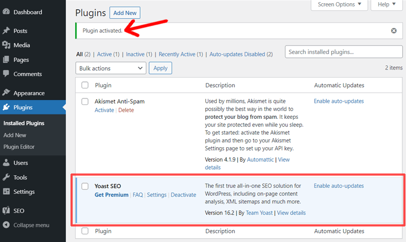Activate Akismet Anti-Spam plugin
This screenshot has height=242, width=406.
pos(104,110)
